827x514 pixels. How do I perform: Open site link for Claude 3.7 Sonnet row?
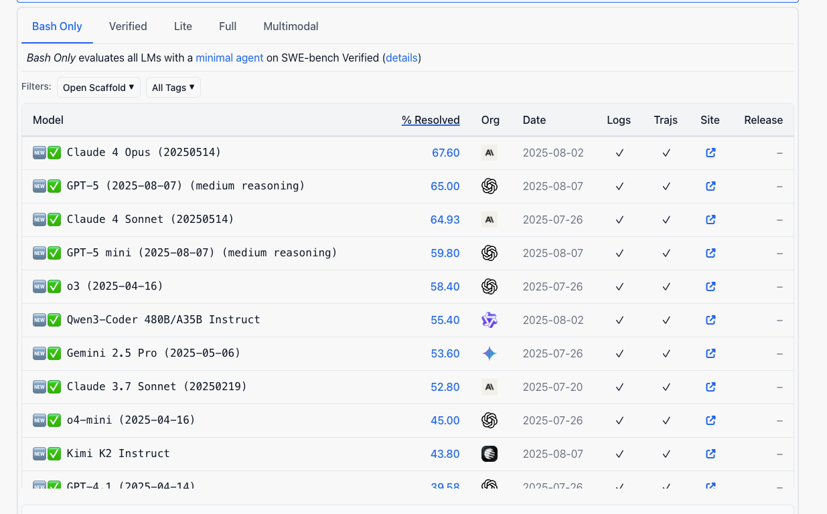(710, 387)
